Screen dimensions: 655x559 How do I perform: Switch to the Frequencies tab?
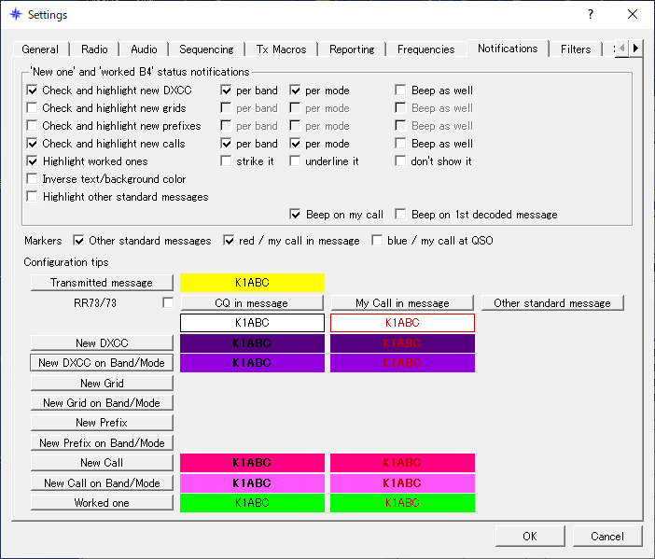tap(425, 49)
